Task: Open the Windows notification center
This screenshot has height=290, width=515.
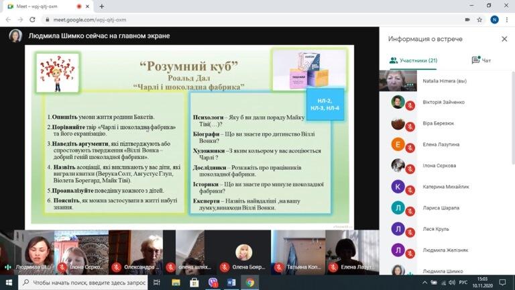Action: (502, 283)
